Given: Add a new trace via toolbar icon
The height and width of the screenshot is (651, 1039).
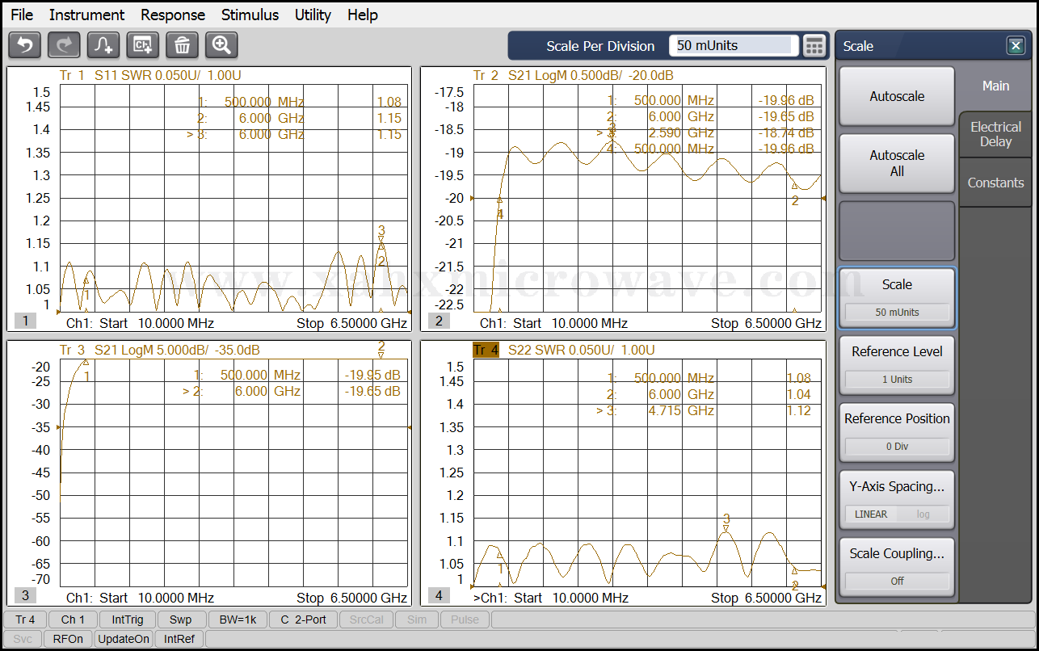Looking at the screenshot, I should [x=103, y=45].
